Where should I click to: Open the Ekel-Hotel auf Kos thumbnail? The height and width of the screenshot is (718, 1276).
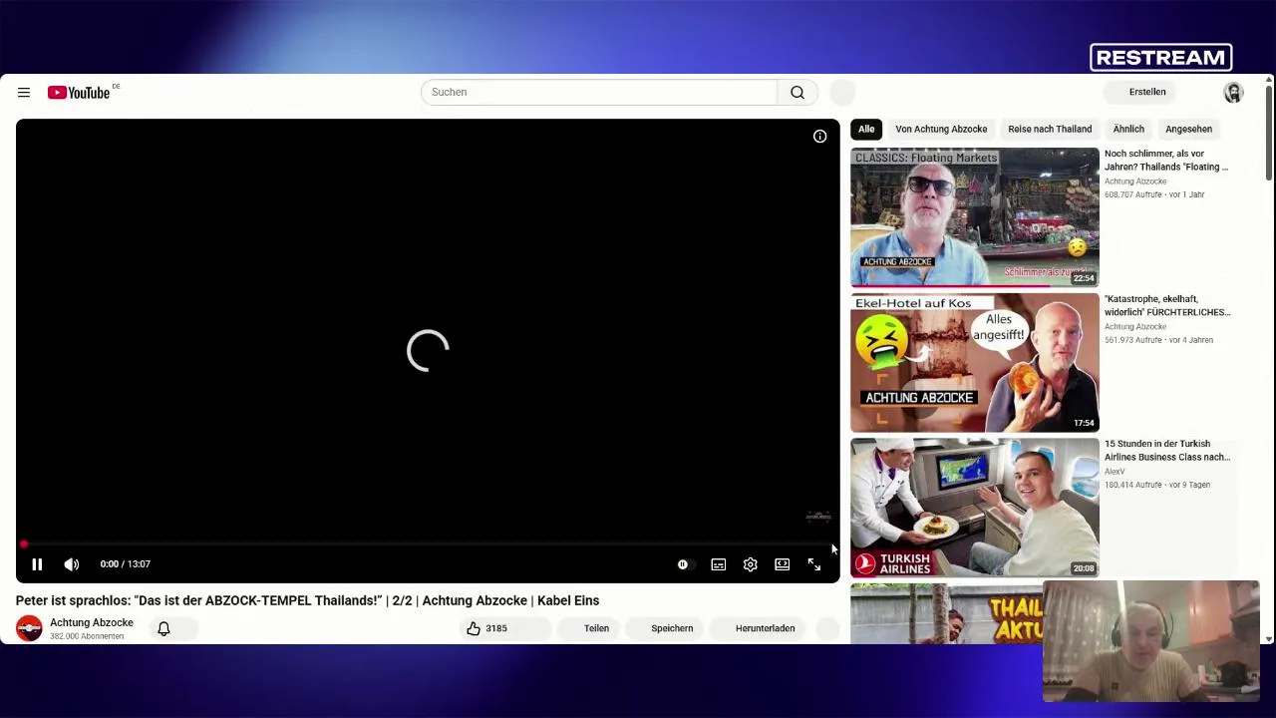pos(975,362)
